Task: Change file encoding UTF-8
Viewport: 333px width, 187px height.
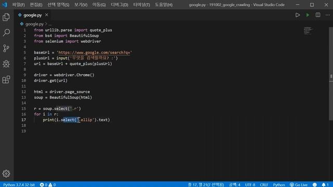Action: 250,185
